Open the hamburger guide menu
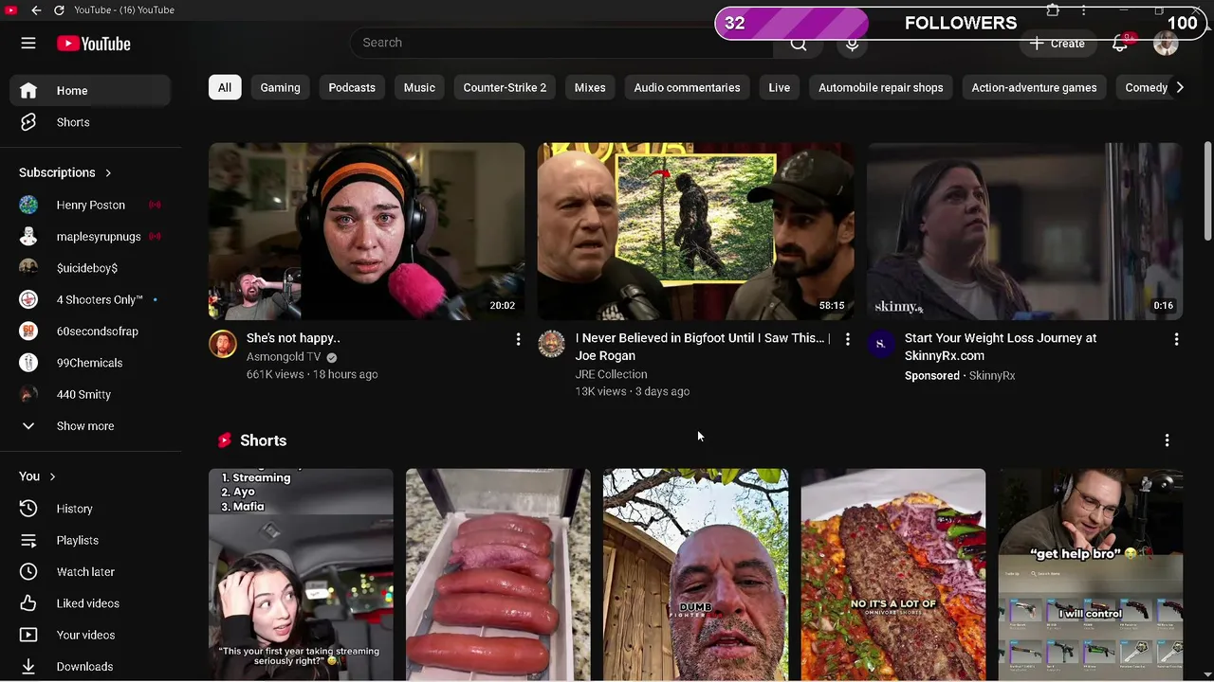The height and width of the screenshot is (682, 1214). tap(28, 44)
